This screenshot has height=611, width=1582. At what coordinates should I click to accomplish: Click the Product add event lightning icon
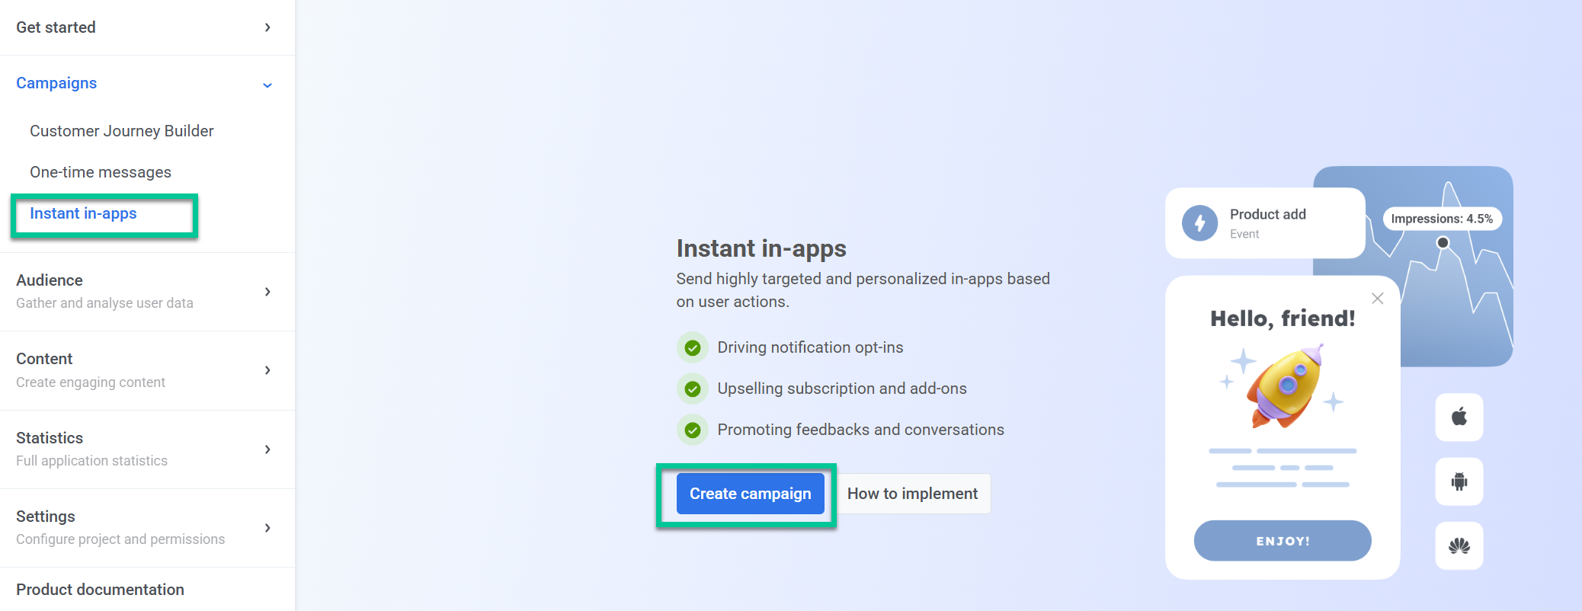coord(1200,223)
